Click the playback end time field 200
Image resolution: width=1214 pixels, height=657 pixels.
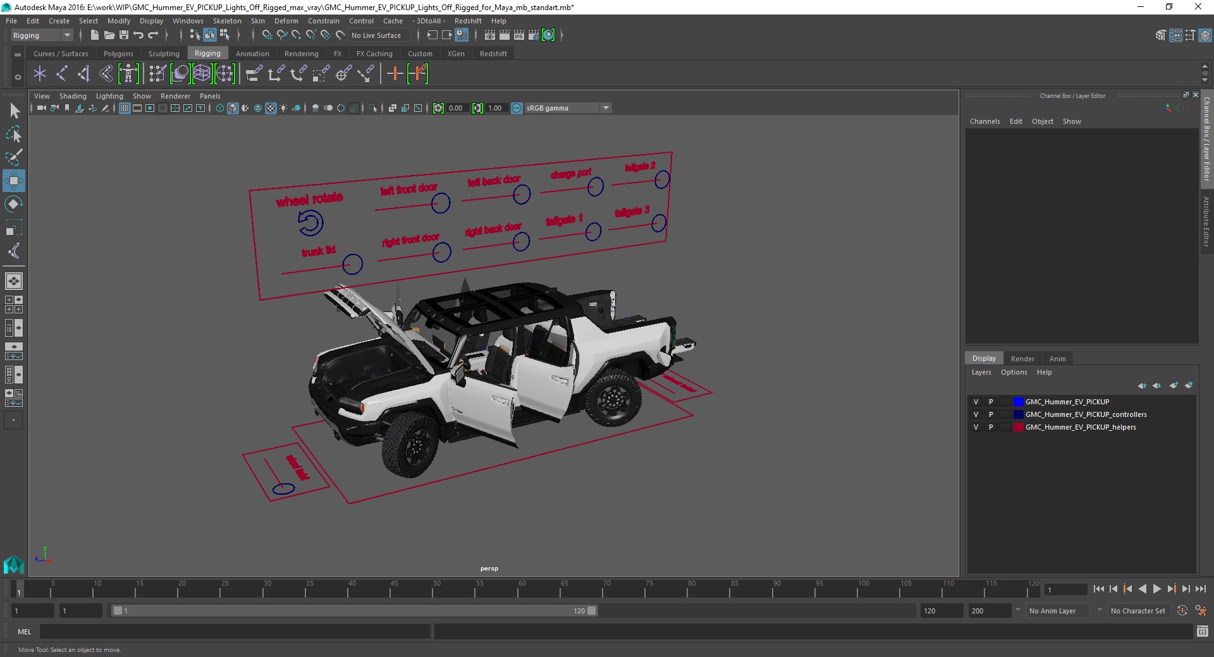coord(990,611)
